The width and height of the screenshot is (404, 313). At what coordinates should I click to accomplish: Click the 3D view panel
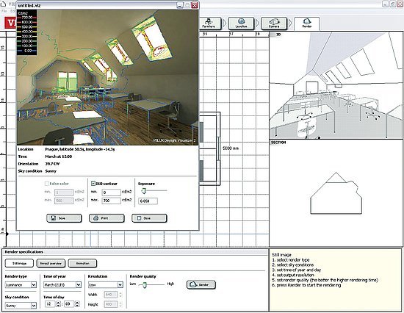click(336, 86)
